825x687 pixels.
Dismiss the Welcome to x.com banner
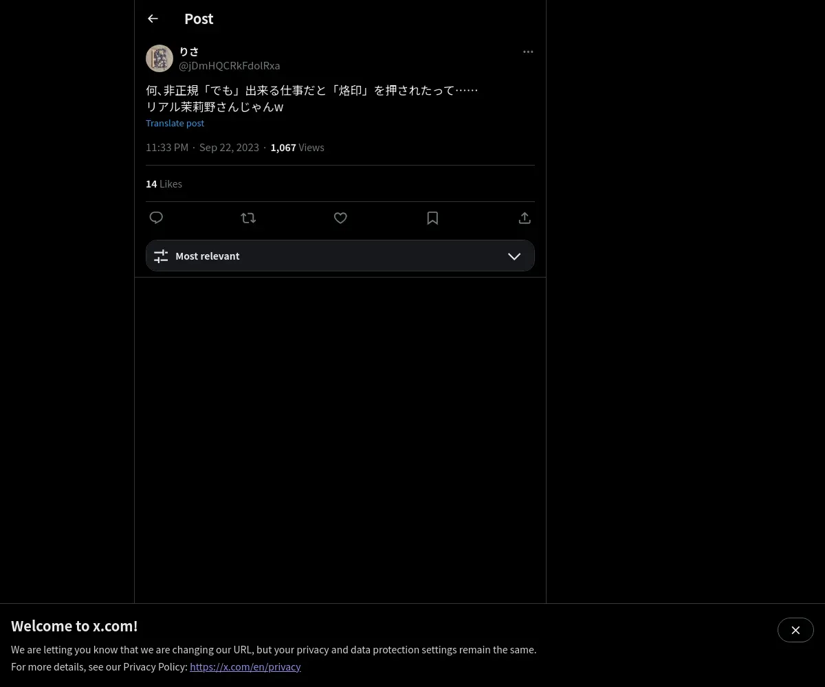click(795, 630)
